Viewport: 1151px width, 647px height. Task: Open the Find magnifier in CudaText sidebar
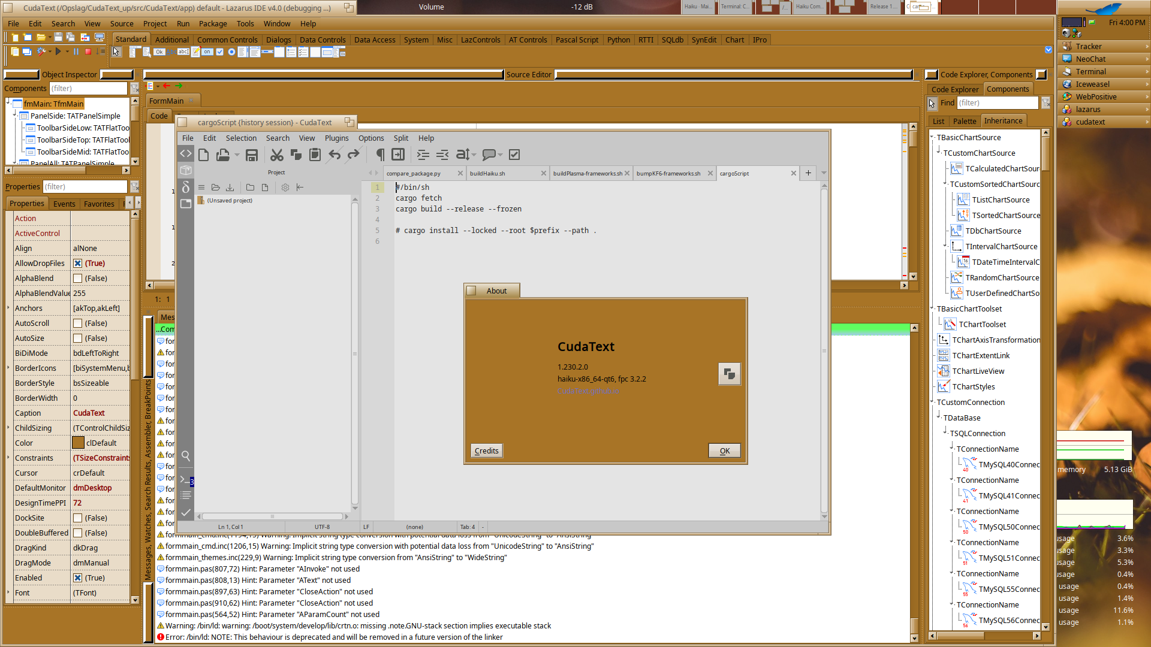click(x=186, y=456)
